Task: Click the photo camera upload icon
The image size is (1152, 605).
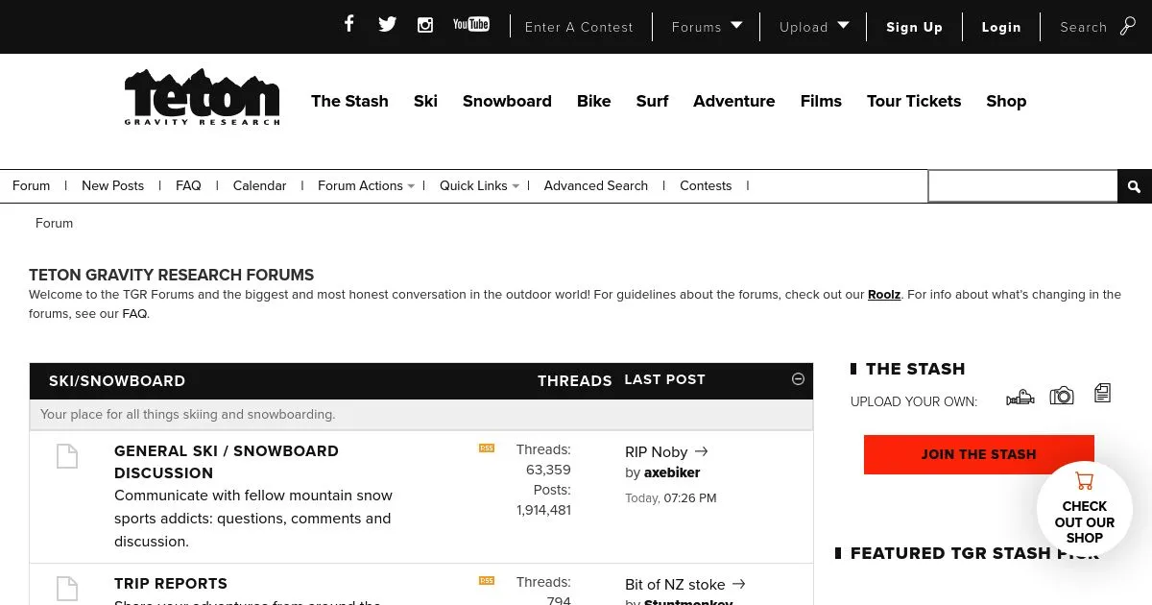Action: point(1062,396)
